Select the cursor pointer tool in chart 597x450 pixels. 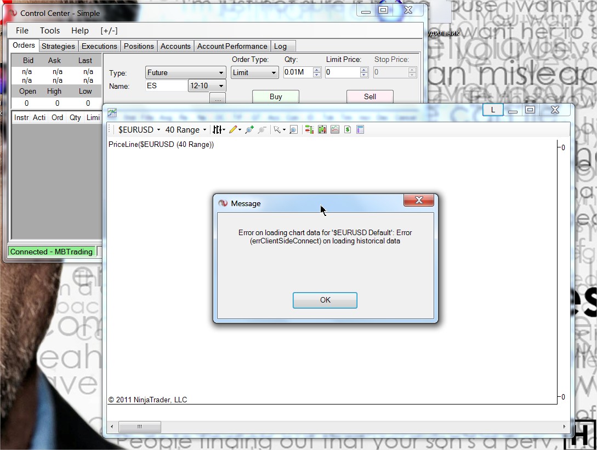pyautogui.click(x=277, y=130)
